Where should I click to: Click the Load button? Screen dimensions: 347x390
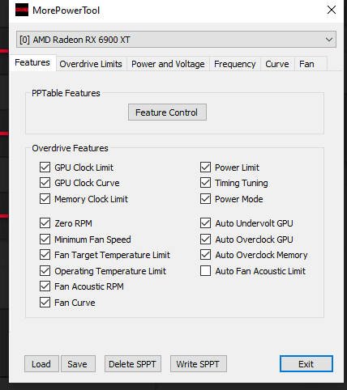pos(41,364)
